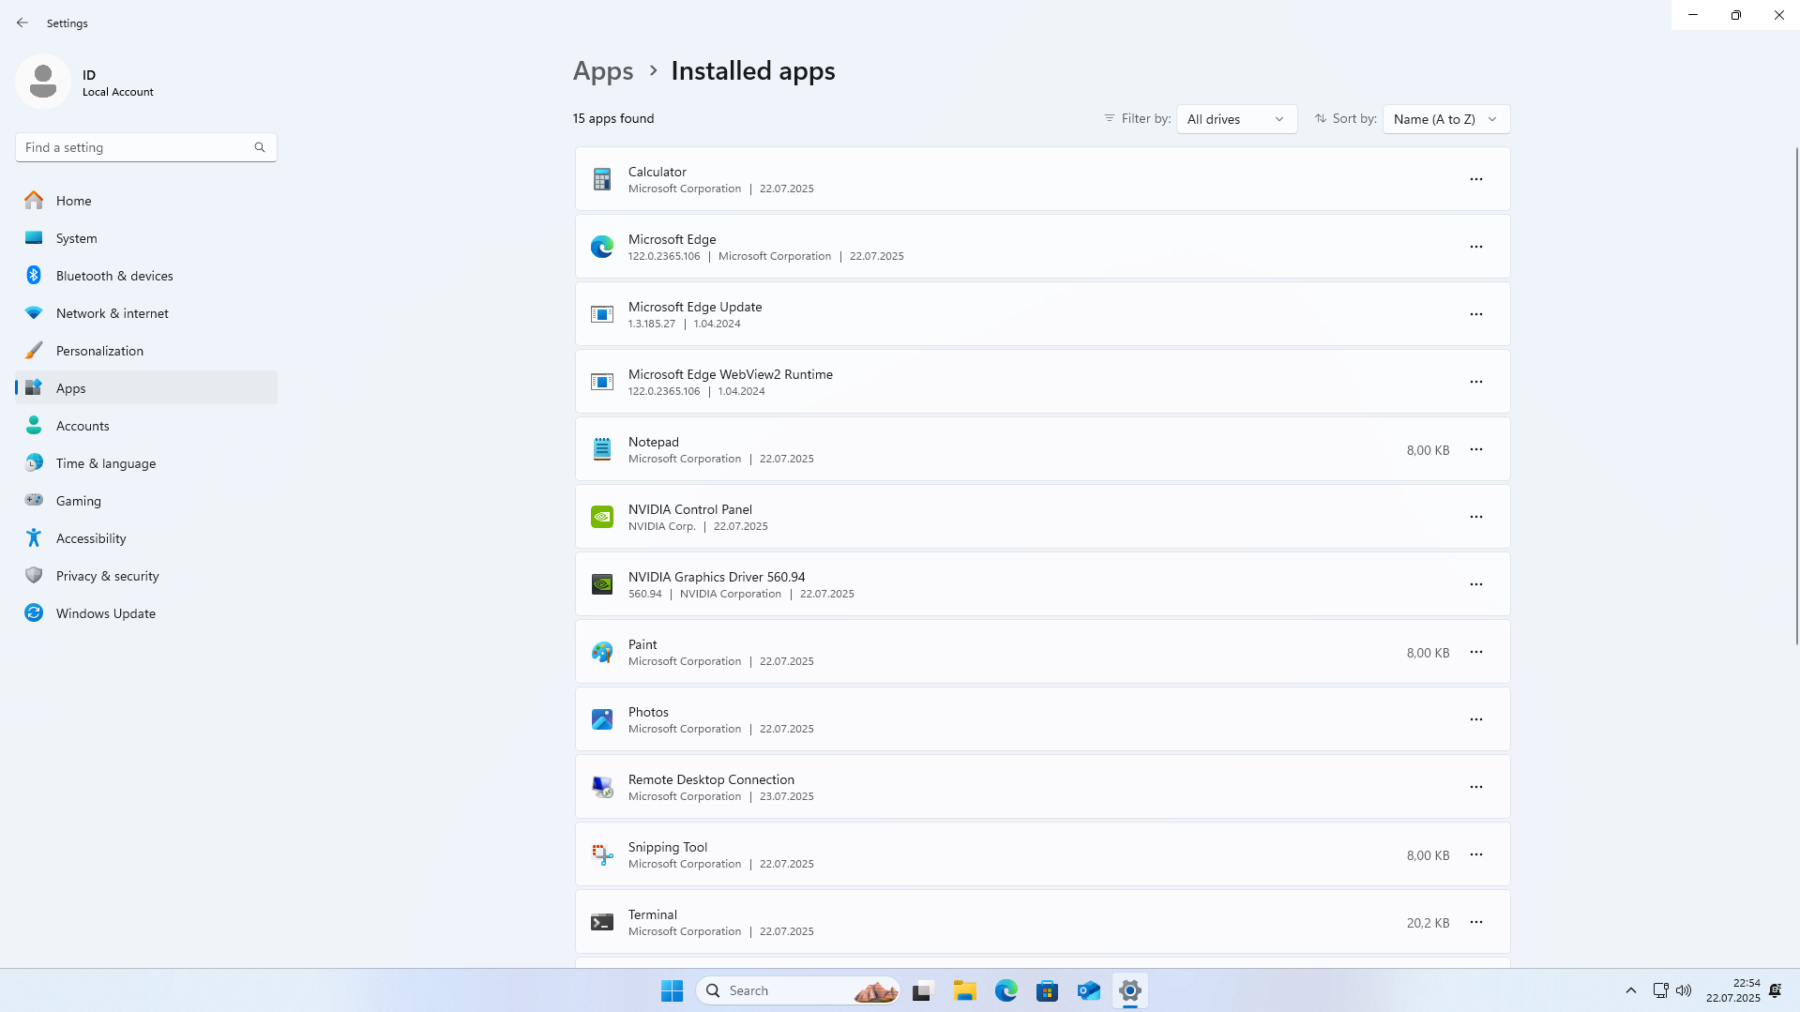Viewport: 1800px width, 1012px height.
Task: Open the Filter by All drives dropdown
Action: [x=1236, y=119]
